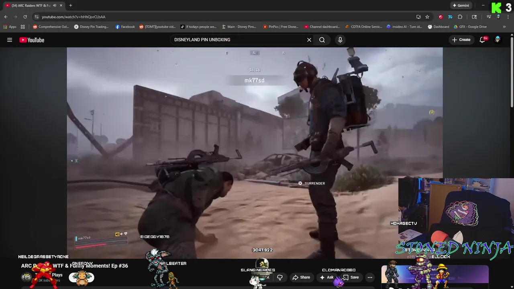This screenshot has width=514, height=289.
Task: Open the YouTube hamburger guide menu
Action: click(10, 40)
